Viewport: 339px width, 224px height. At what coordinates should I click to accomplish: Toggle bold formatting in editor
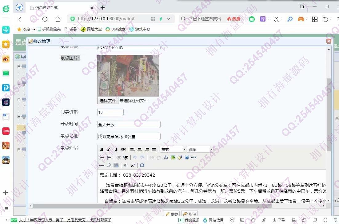tap(102, 150)
